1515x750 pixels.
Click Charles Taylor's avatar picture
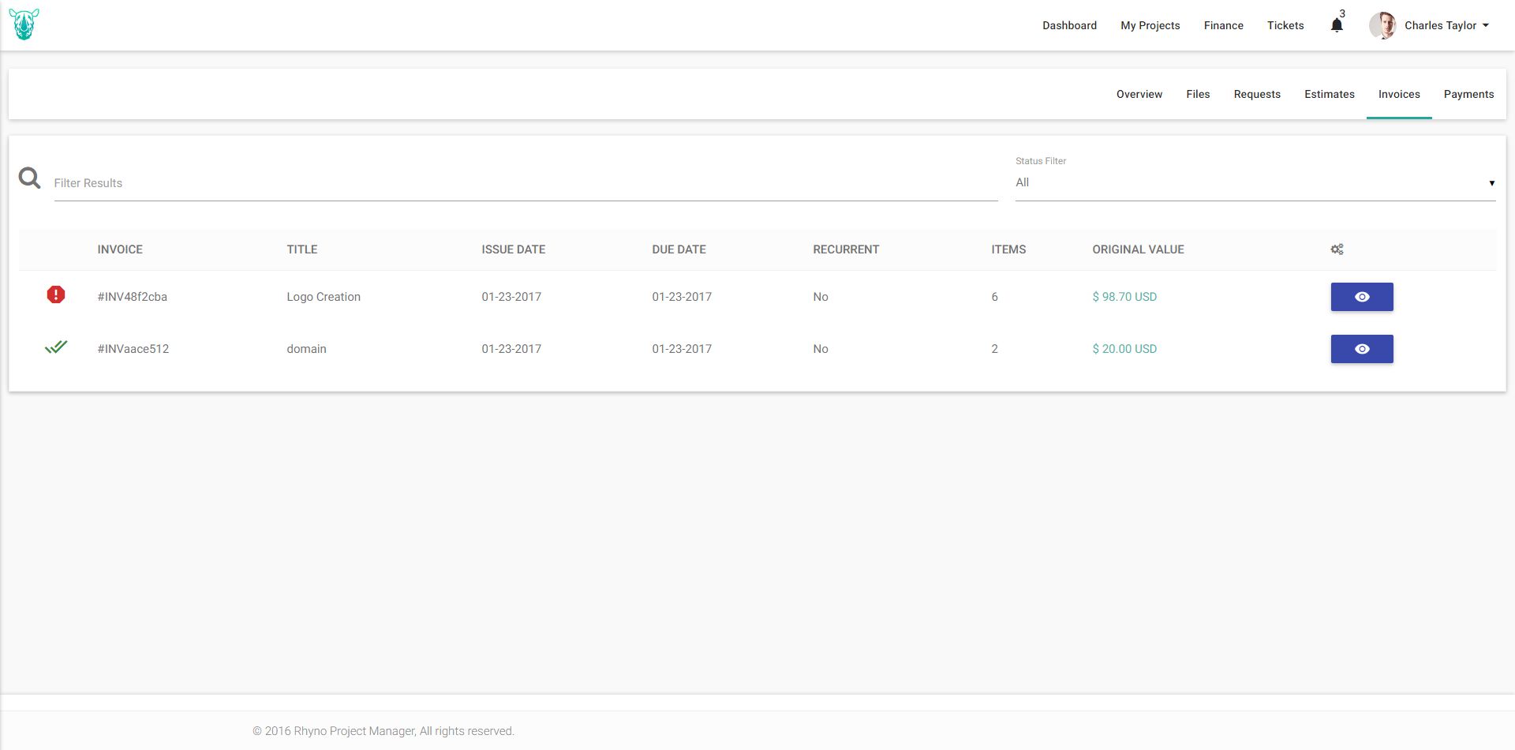pos(1382,25)
